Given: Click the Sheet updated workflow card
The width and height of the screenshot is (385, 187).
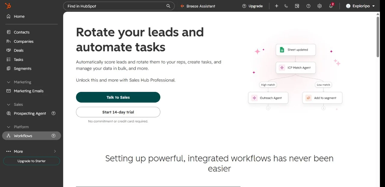Looking at the screenshot, I should (296, 50).
